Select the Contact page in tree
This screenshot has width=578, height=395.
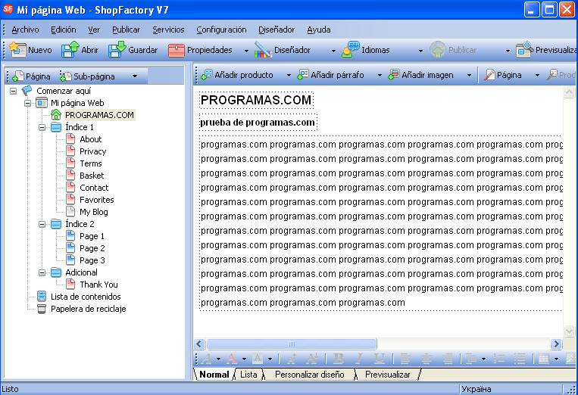click(x=94, y=188)
